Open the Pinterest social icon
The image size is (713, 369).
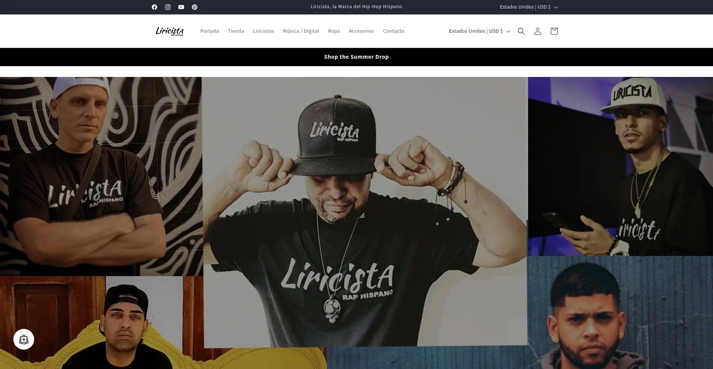click(x=195, y=7)
